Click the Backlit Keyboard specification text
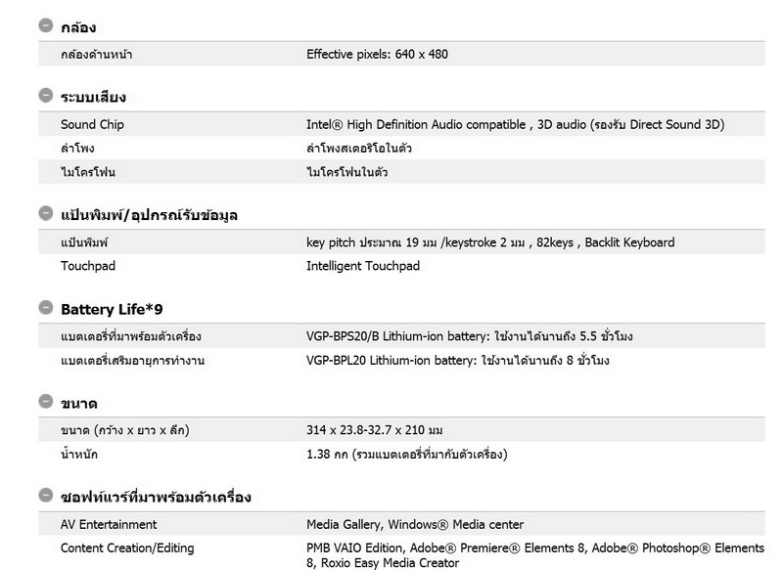Image resolution: width=783 pixels, height=570 pixels. point(629,242)
